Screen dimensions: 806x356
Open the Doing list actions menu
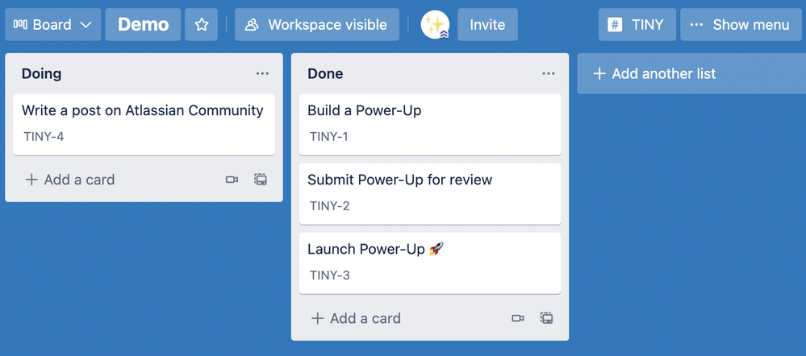click(x=262, y=74)
